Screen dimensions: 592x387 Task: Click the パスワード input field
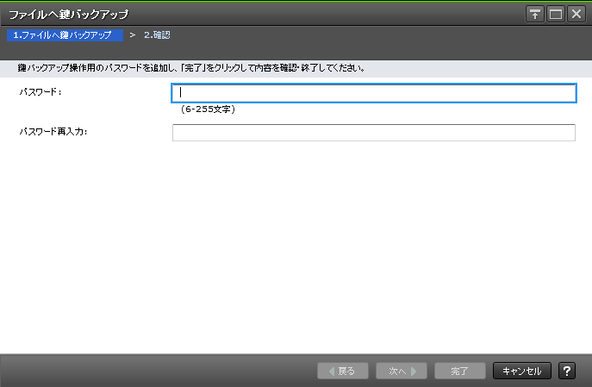click(374, 93)
